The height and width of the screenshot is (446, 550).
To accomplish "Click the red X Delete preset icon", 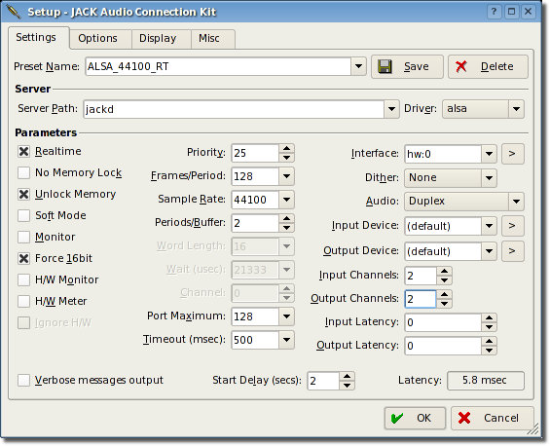I will pyautogui.click(x=461, y=66).
